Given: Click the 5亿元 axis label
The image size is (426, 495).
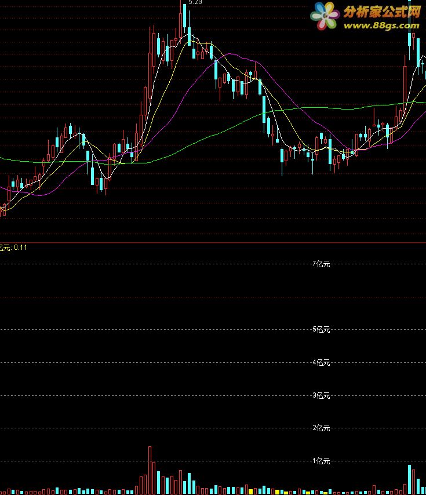Looking at the screenshot, I should coord(321,330).
